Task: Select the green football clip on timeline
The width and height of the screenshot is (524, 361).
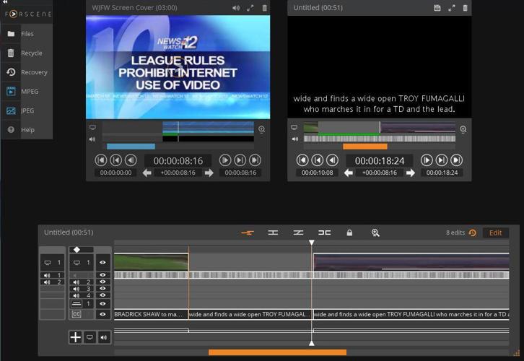Action: point(151,262)
